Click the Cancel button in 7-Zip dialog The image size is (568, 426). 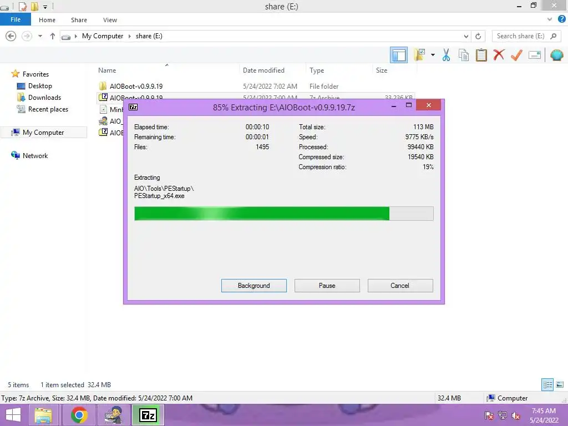[x=400, y=286]
